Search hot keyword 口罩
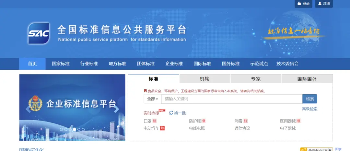The height and width of the screenshot is (151, 350). 147,121
